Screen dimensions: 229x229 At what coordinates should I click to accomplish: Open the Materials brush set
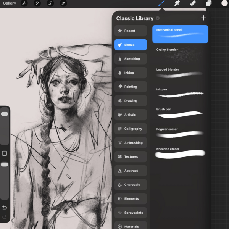point(131,225)
